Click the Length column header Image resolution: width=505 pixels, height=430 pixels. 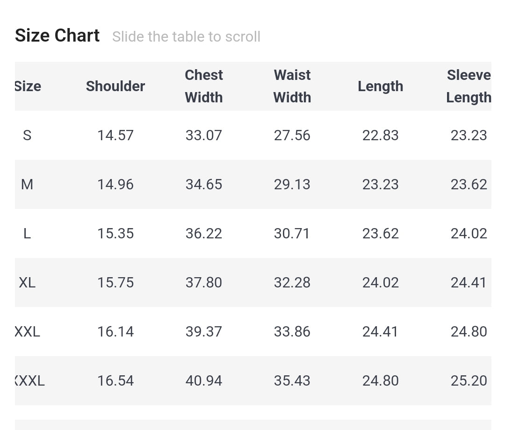click(x=380, y=86)
